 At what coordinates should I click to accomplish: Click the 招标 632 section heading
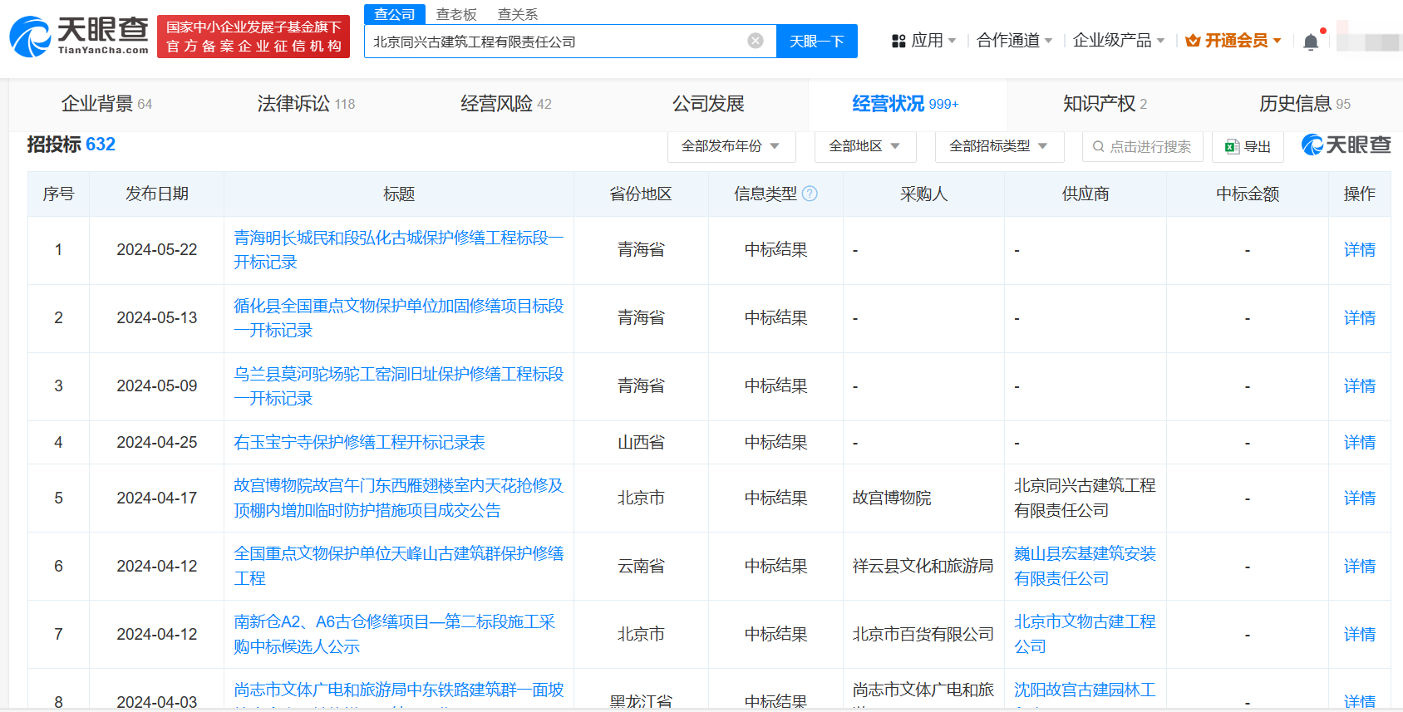71,145
